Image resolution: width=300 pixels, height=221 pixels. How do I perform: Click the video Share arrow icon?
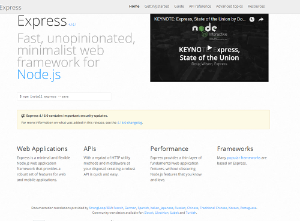coord(261,19)
